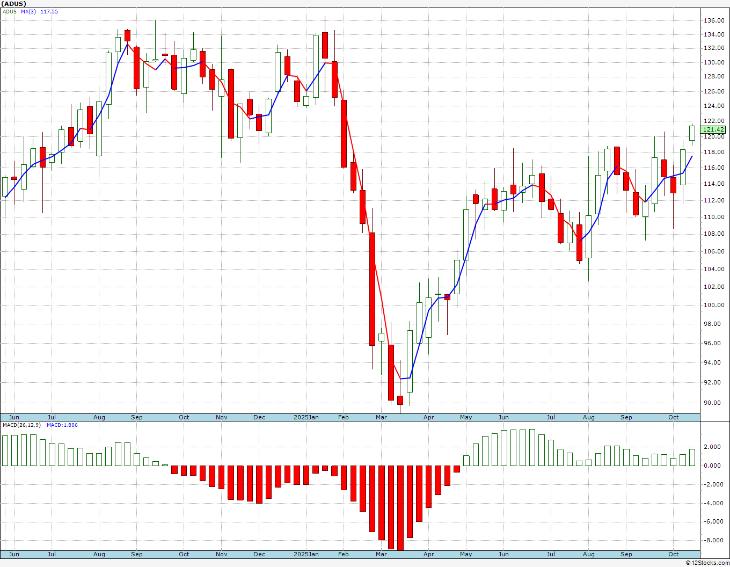Click the 136.00 price axis label

(x=713, y=20)
